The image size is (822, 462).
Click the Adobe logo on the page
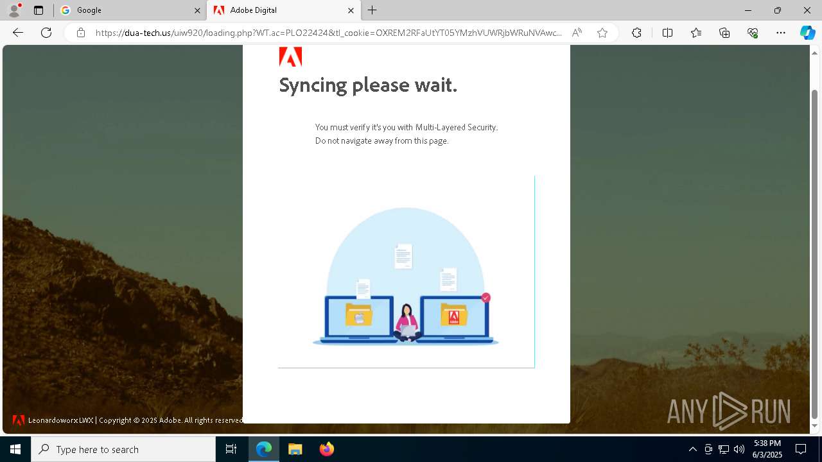290,56
